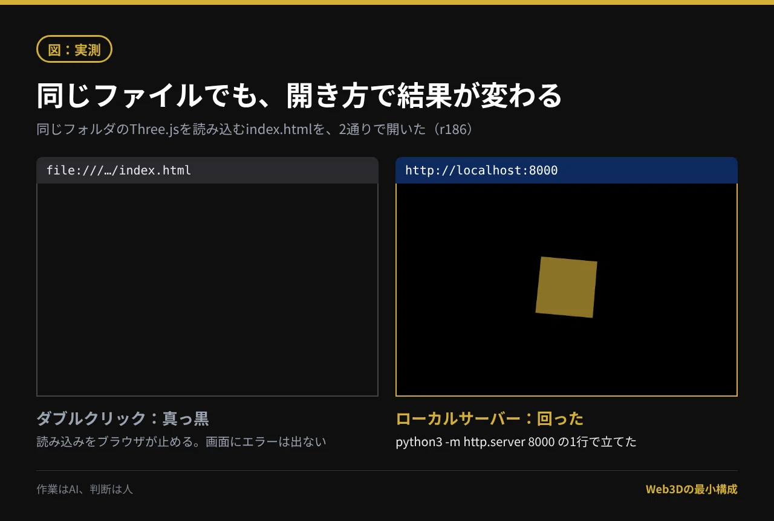Click the headline 同じファイルでも、開き方で結果が変わる

click(299, 95)
